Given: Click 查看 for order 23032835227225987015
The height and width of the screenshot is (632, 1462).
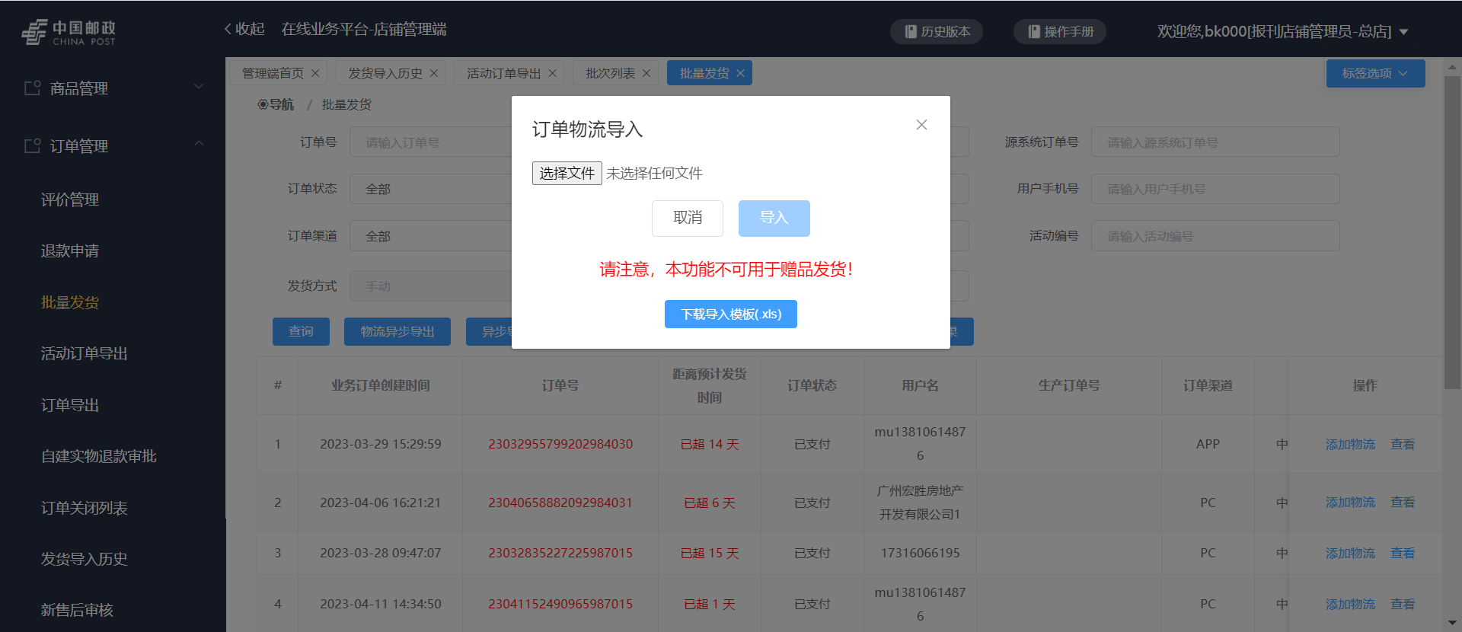Looking at the screenshot, I should coord(1403,553).
